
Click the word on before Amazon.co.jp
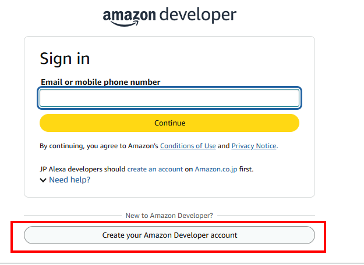click(x=189, y=169)
